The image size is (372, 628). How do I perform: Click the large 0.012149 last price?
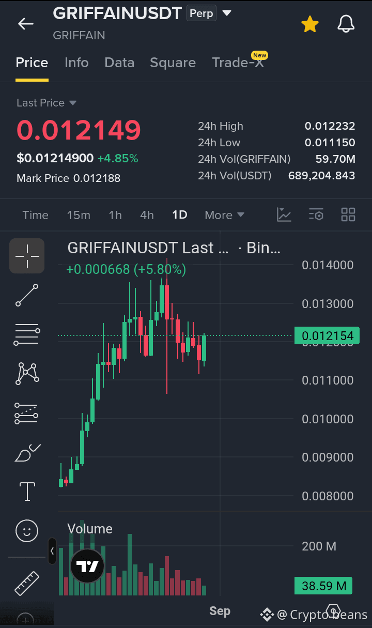[79, 130]
